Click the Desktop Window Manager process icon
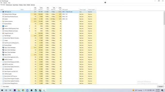 click(x=3, y=14)
